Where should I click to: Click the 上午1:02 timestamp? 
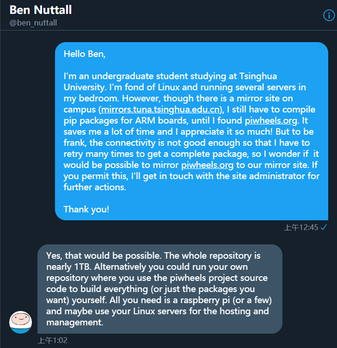(53, 340)
